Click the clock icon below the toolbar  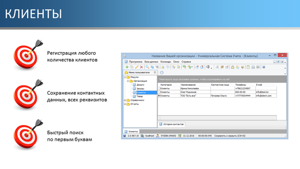point(162,73)
